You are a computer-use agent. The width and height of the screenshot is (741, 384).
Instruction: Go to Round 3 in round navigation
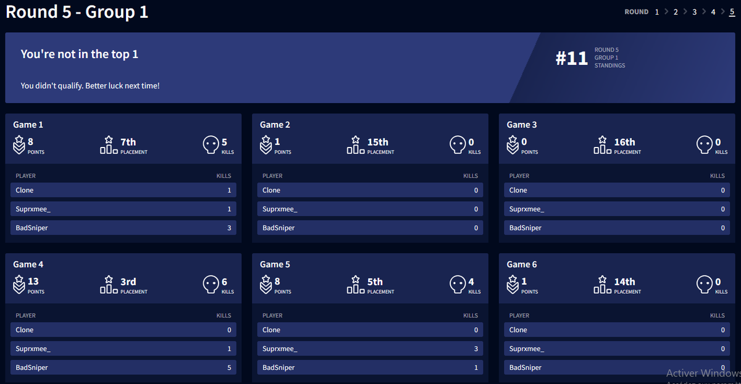click(695, 12)
